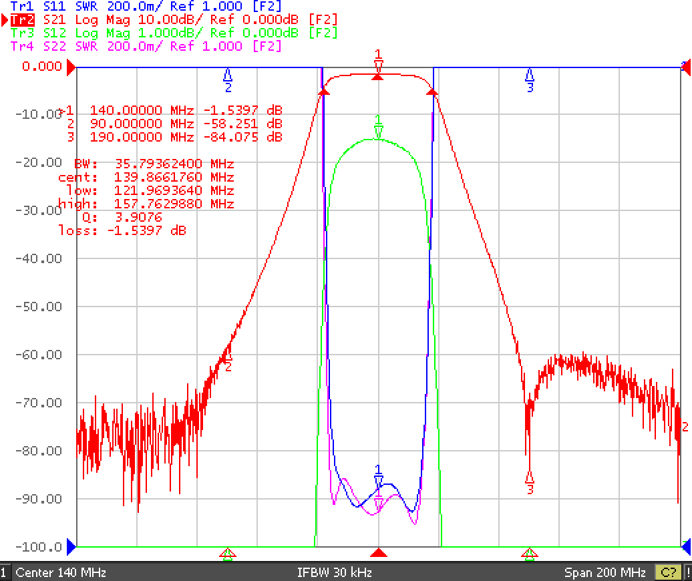This screenshot has height=581, width=692.
Task: Click blue marker 3 on top reference line
Action: [x=530, y=80]
